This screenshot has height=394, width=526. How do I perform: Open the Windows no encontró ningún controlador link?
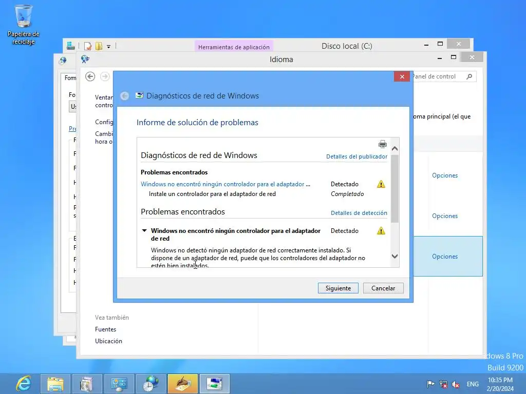coord(226,184)
